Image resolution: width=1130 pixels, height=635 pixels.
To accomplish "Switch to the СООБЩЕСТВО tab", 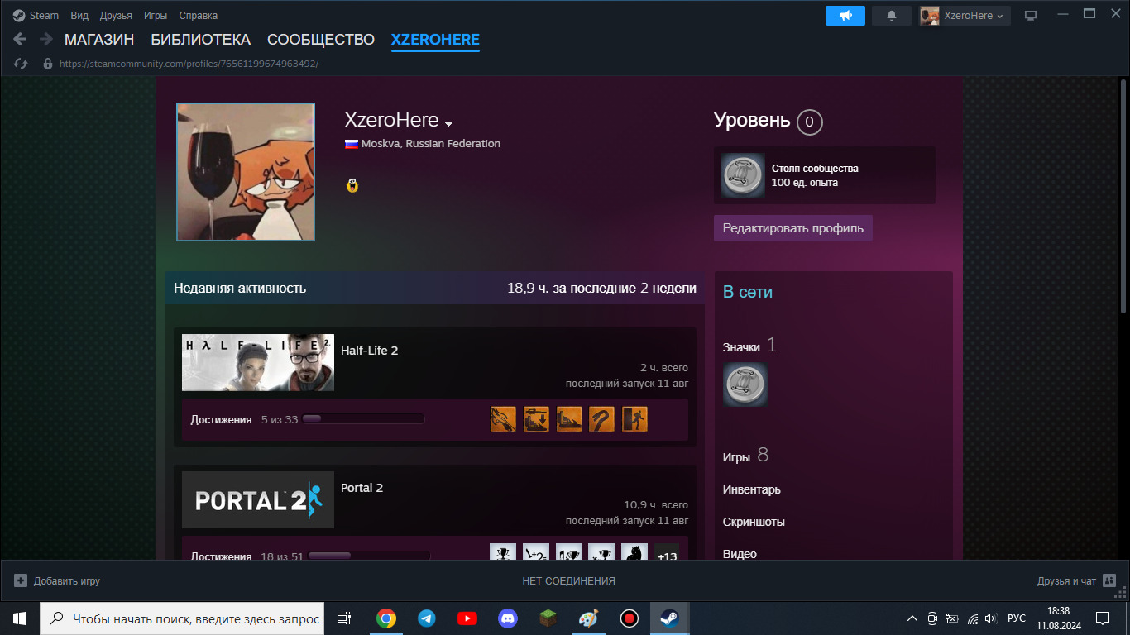I will [321, 40].
